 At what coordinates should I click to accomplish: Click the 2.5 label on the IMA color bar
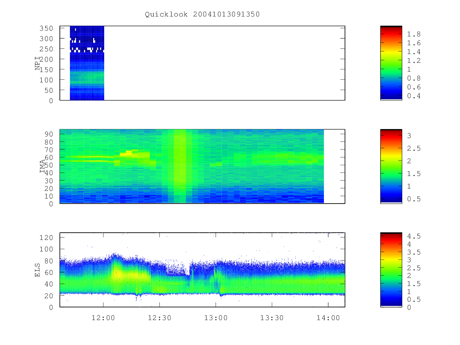(x=413, y=148)
